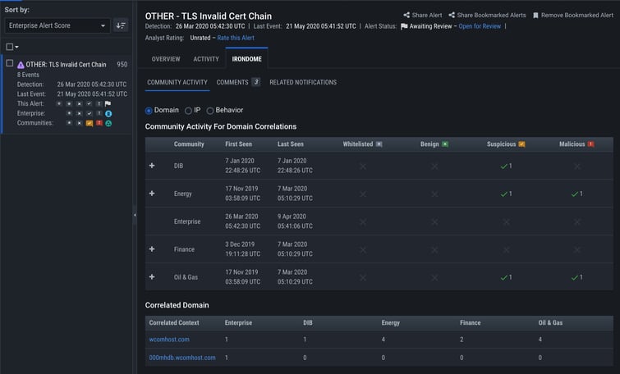Click the checkmark icon in Enterprise row
Viewport: 620px width, 374px height.
point(89,113)
